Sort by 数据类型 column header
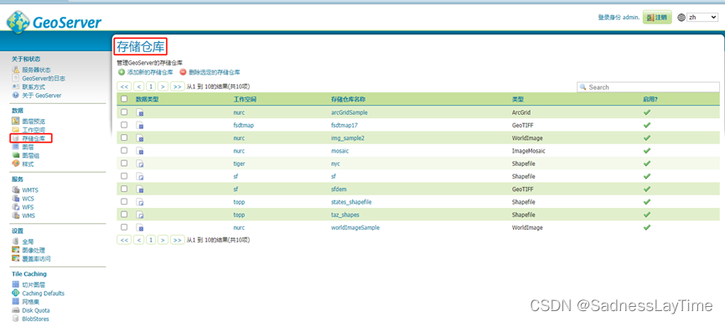The width and height of the screenshot is (725, 322). point(147,100)
